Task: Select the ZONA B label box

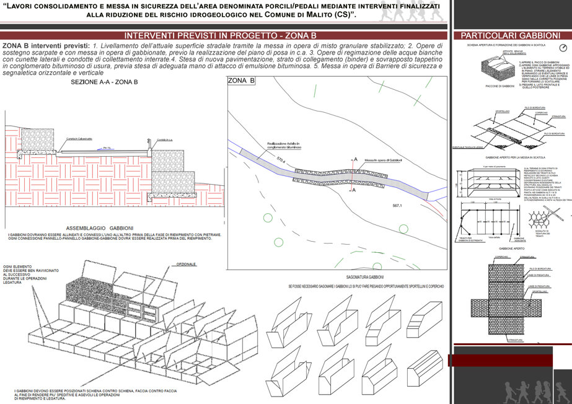Action: [x=241, y=81]
